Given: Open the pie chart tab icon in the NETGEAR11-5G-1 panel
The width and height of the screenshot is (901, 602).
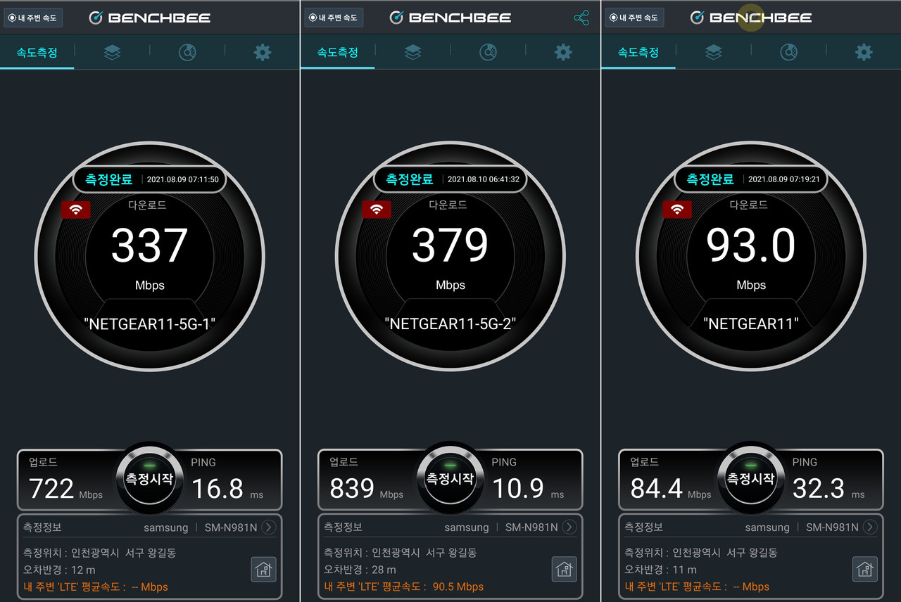Looking at the screenshot, I should tap(187, 52).
